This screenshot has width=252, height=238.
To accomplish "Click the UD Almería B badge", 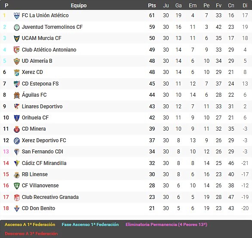I will coord(17,61).
